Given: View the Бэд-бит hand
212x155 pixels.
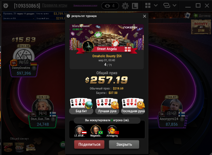Looking at the screenshot, I should [81, 106].
